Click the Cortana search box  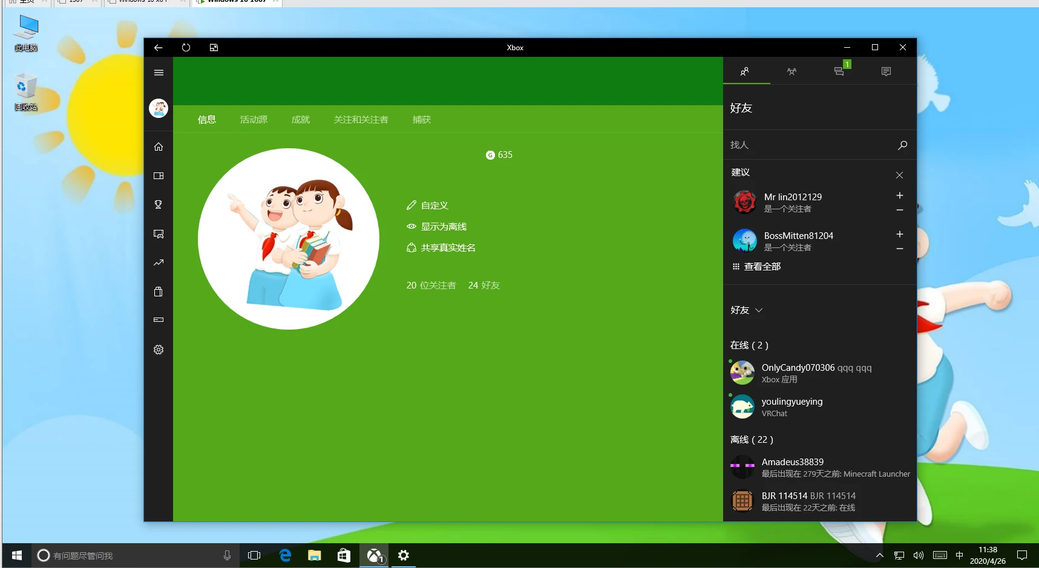tap(135, 555)
